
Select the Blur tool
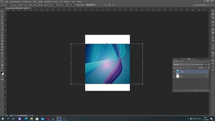pyautogui.click(x=2, y=47)
